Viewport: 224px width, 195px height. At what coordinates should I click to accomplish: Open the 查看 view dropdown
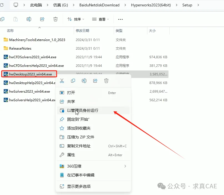click(100, 19)
